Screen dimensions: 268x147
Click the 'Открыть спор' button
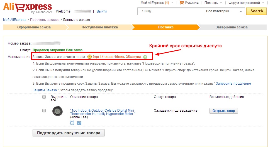point(223,111)
